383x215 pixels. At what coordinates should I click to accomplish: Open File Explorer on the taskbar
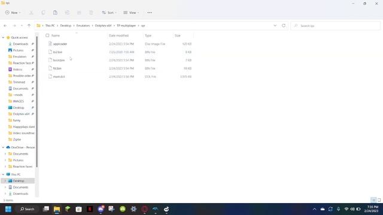(x=57, y=209)
